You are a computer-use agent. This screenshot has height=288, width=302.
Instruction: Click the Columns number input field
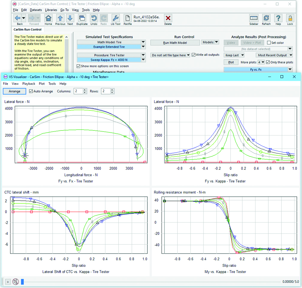click(x=78, y=91)
